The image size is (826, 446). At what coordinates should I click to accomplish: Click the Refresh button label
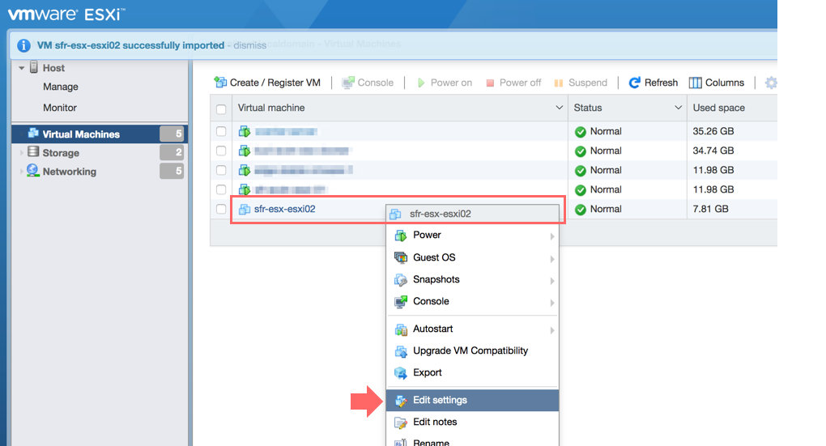(x=661, y=83)
